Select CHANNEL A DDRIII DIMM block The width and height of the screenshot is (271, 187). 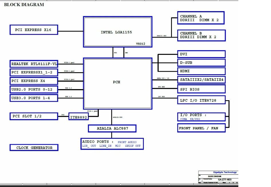(x=201, y=18)
